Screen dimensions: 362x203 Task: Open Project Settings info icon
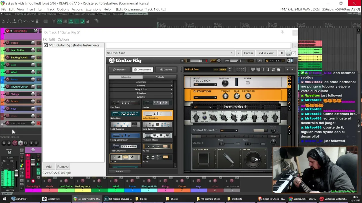tap(20, 21)
